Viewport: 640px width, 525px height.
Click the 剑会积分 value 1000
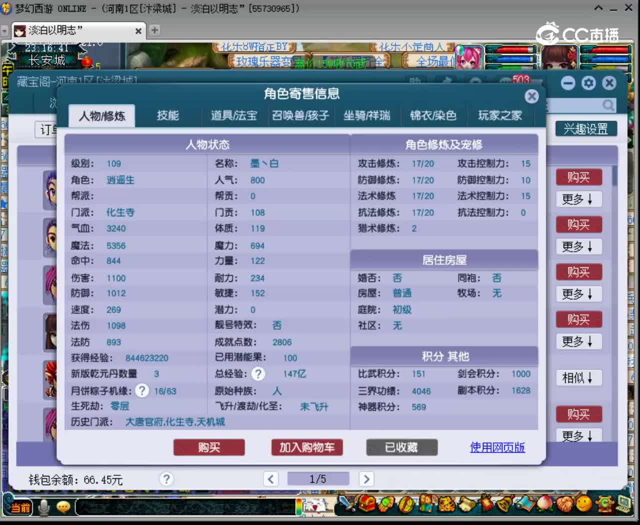(521, 374)
